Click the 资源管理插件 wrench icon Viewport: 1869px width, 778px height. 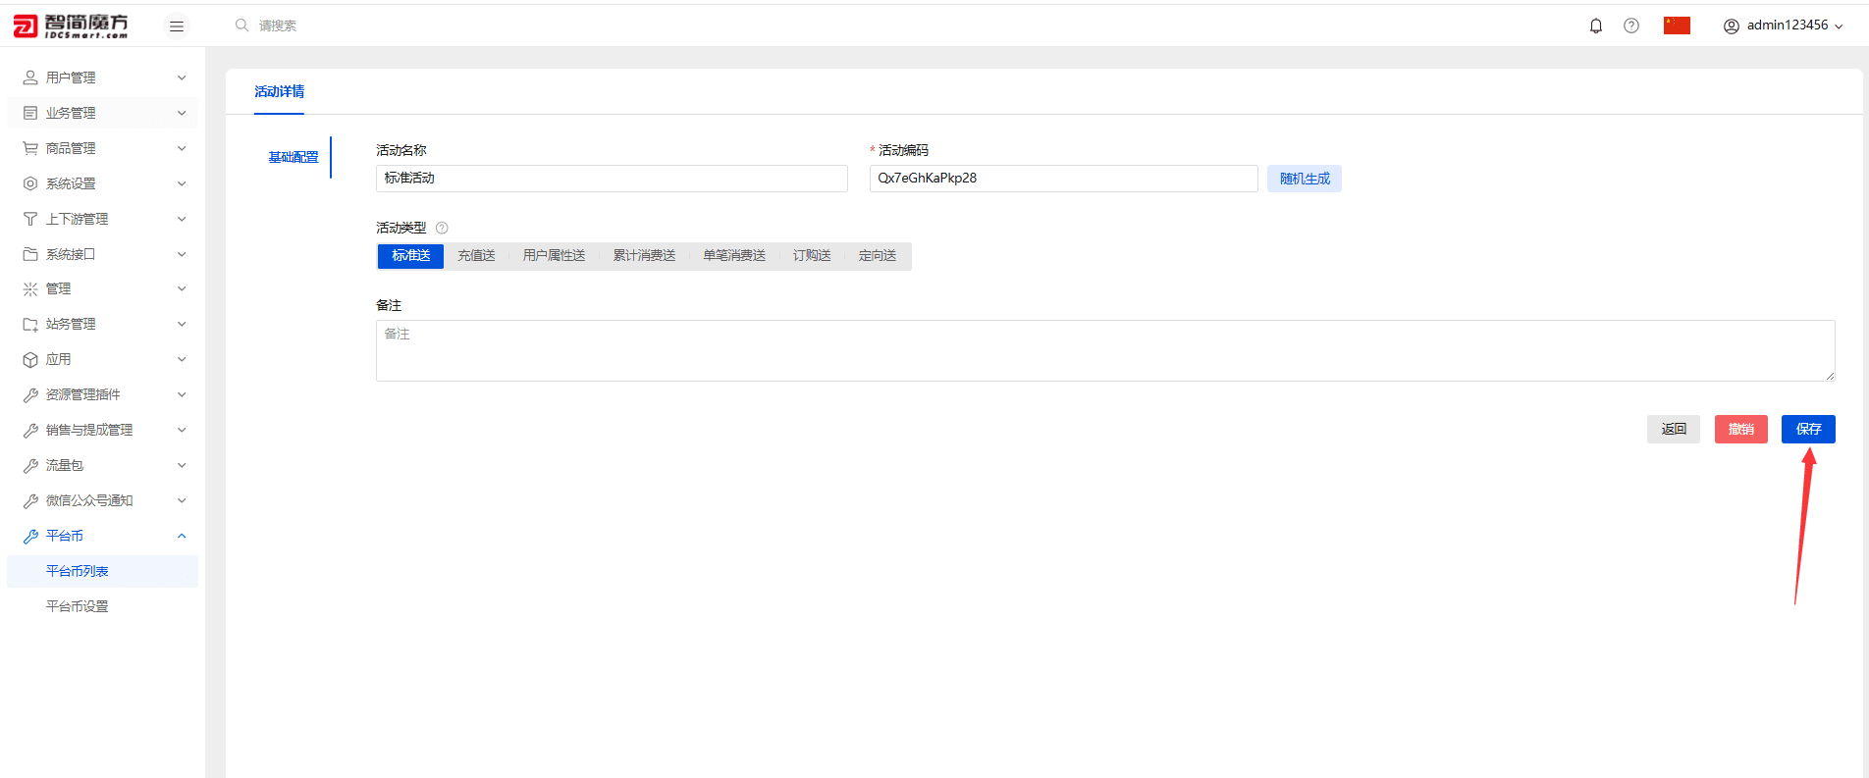[x=30, y=394]
